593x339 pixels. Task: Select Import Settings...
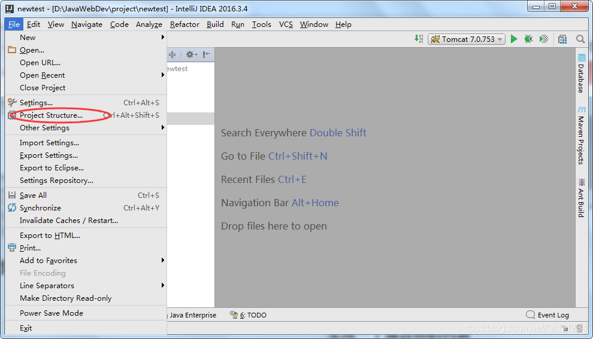tap(86, 143)
